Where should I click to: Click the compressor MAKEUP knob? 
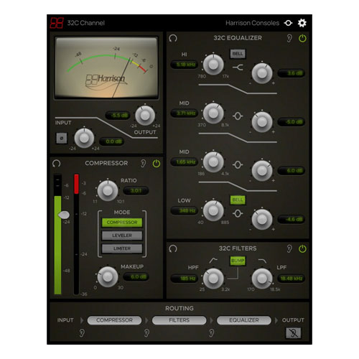pyautogui.click(x=108, y=277)
